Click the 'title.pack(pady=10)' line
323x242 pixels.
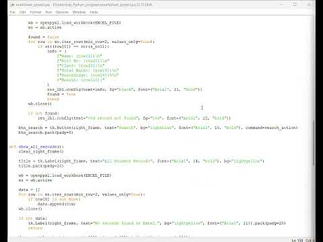(41, 166)
